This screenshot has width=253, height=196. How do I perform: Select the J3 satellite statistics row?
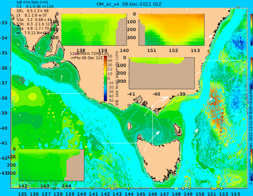click(x=32, y=15)
